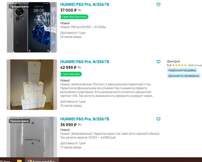Favorite the 42 999 ₽ Huawei listing
The width and height of the screenshot is (202, 162).
point(158,62)
